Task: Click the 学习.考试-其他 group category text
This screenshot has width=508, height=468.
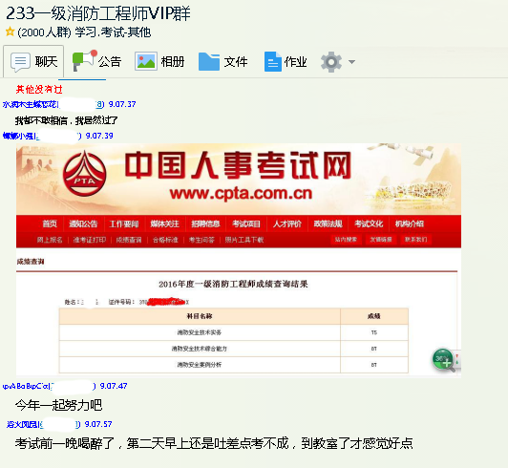Action: [113, 32]
